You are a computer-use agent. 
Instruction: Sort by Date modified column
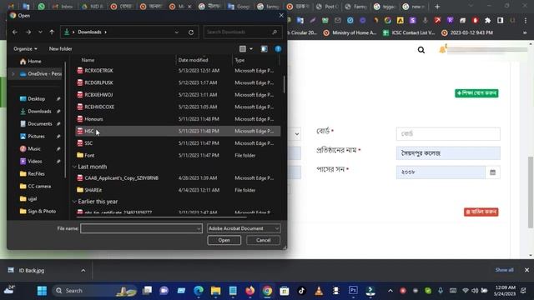coord(193,60)
